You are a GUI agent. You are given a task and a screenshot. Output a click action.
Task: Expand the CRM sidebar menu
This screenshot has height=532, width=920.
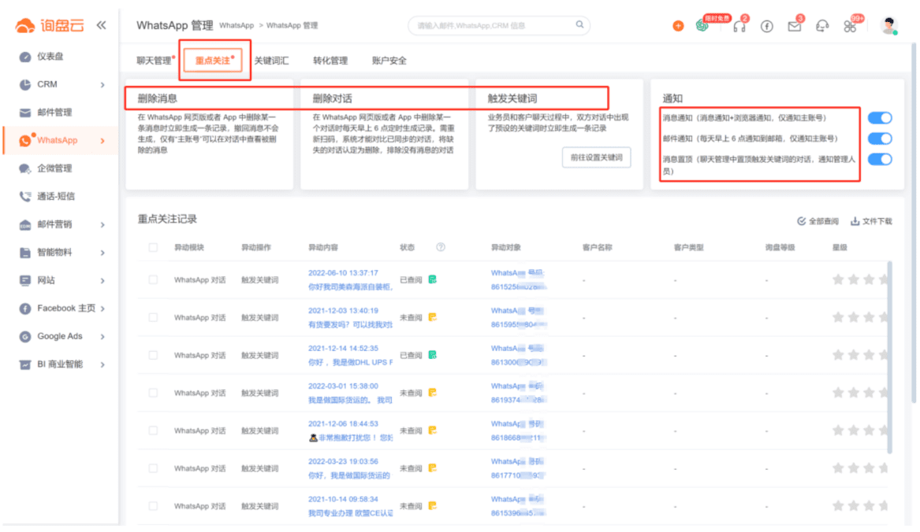(x=102, y=84)
